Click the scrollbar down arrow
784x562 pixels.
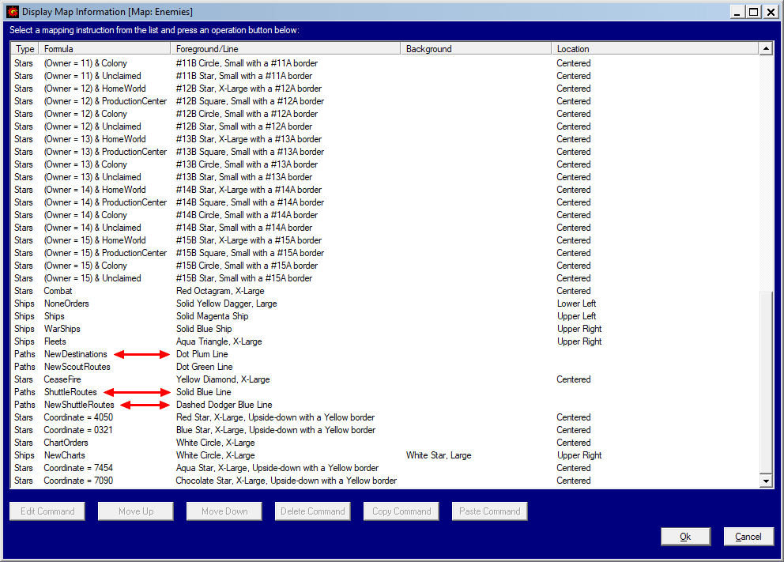[765, 481]
